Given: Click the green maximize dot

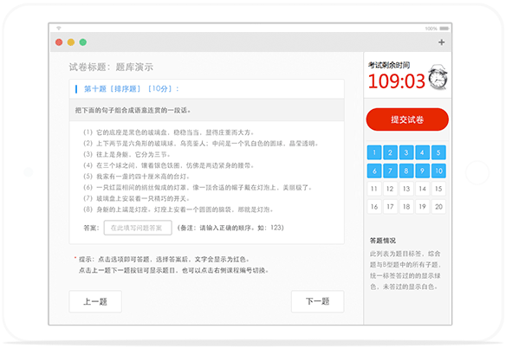Looking at the screenshot, I should pyautogui.click(x=83, y=42).
